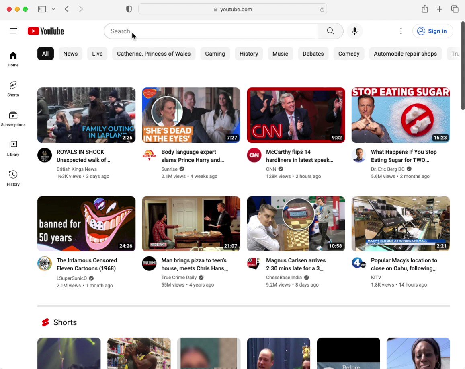Play the chess clock Magnus thumbnail
This screenshot has height=369, width=465.
296,224
